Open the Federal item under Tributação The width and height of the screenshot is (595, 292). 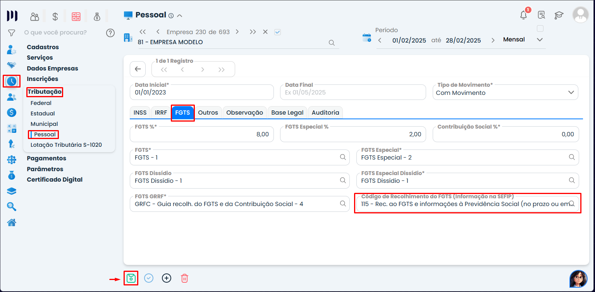41,103
